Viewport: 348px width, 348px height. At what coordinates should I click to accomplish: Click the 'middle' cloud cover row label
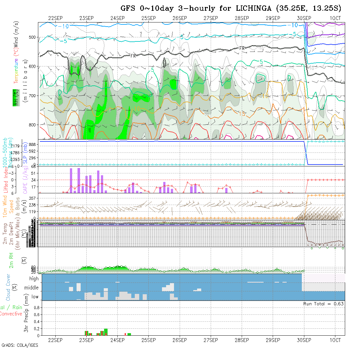pyautogui.click(x=32, y=288)
